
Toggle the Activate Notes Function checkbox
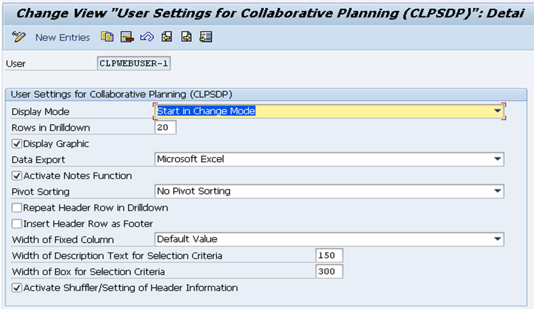pos(17,176)
